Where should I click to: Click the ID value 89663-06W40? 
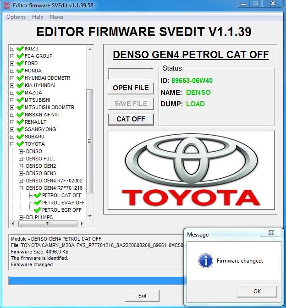[192, 81]
